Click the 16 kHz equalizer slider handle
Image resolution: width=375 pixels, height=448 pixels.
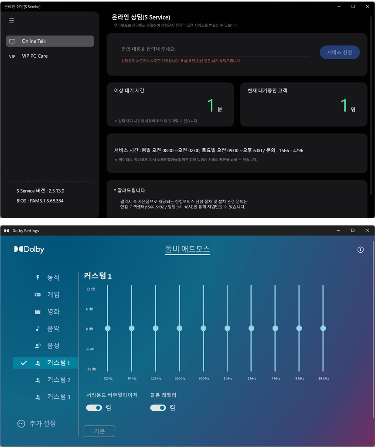tap(323, 328)
